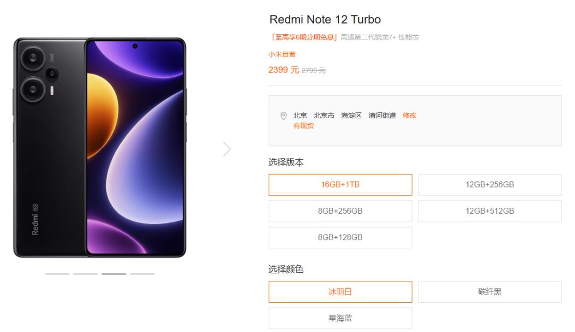Pick the 星海蓝 color option
The width and height of the screenshot is (575, 332).
click(340, 318)
